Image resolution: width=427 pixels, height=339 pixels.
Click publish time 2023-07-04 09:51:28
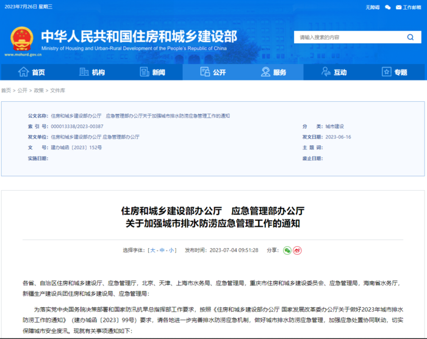tap(234, 250)
